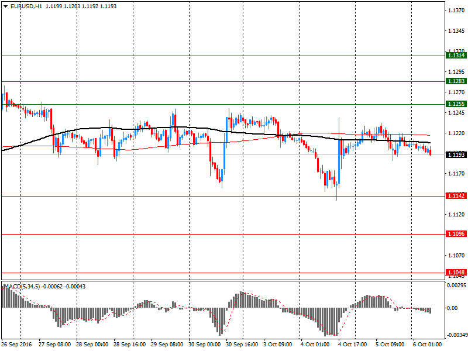Select the 28 Sep 00:00 time axis label

pyautogui.click(x=92, y=345)
